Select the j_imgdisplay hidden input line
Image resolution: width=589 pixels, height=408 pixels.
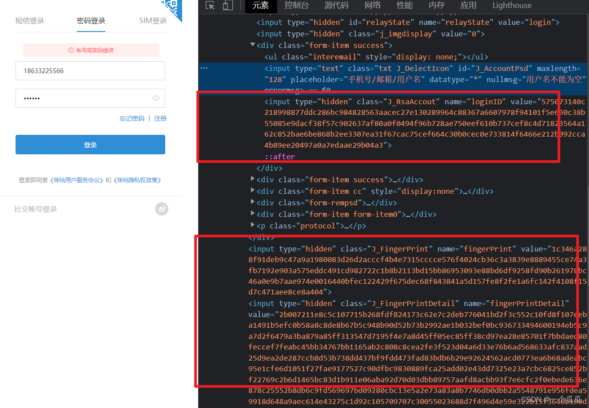coord(370,34)
